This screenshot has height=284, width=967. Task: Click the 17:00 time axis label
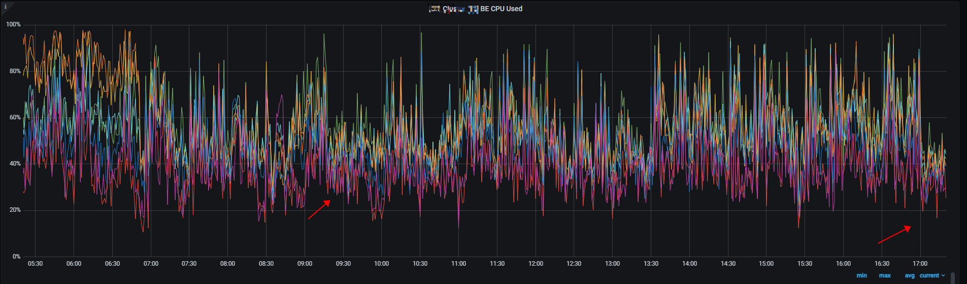point(920,264)
